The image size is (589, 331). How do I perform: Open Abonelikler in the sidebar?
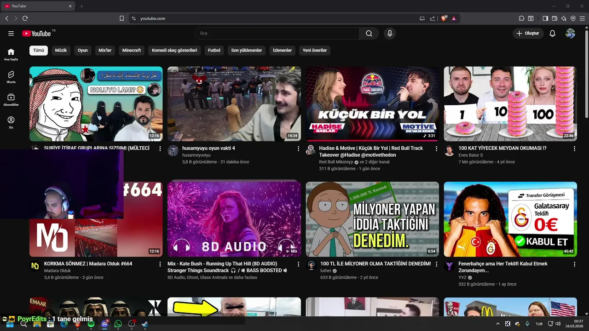[x=11, y=100]
